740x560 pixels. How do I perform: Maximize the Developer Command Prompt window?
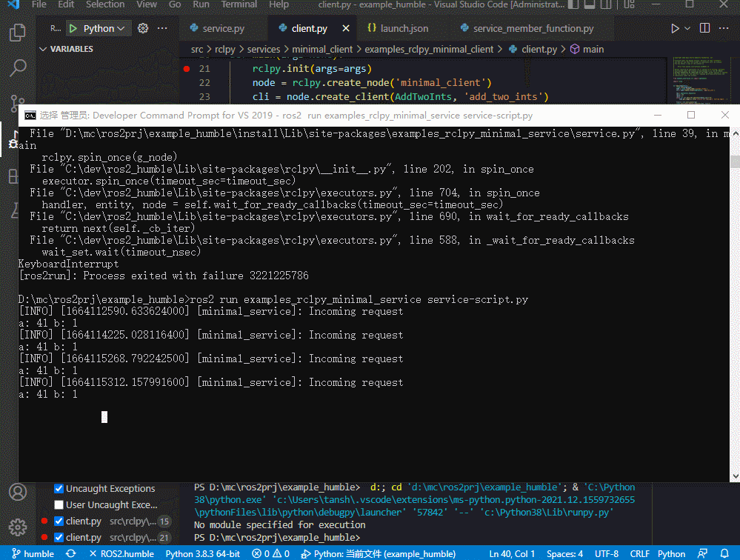pyautogui.click(x=691, y=115)
